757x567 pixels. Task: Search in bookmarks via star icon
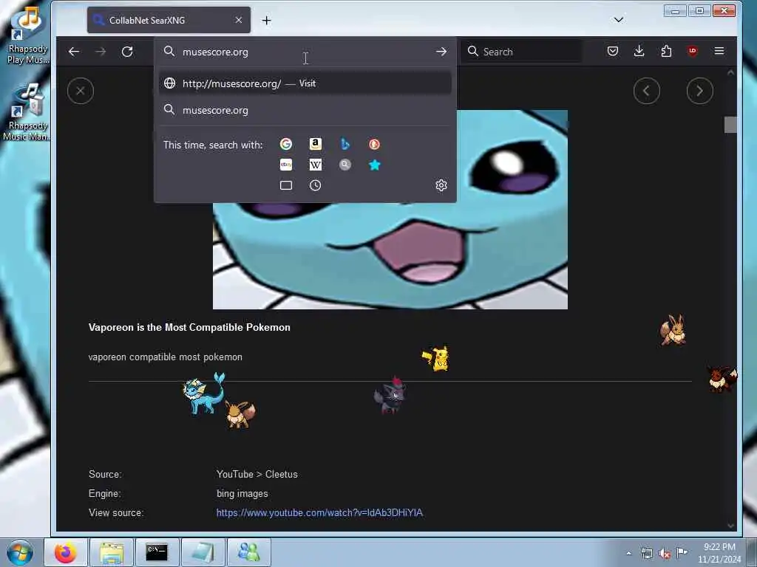(374, 165)
